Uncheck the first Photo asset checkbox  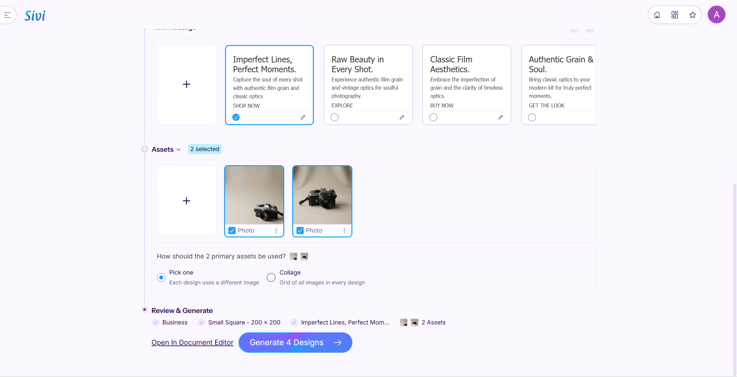point(232,231)
